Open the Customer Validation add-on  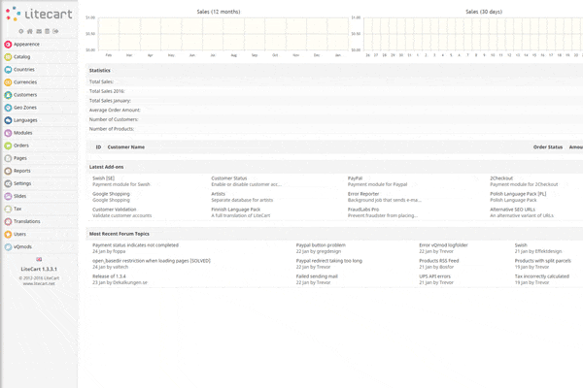coord(114,210)
